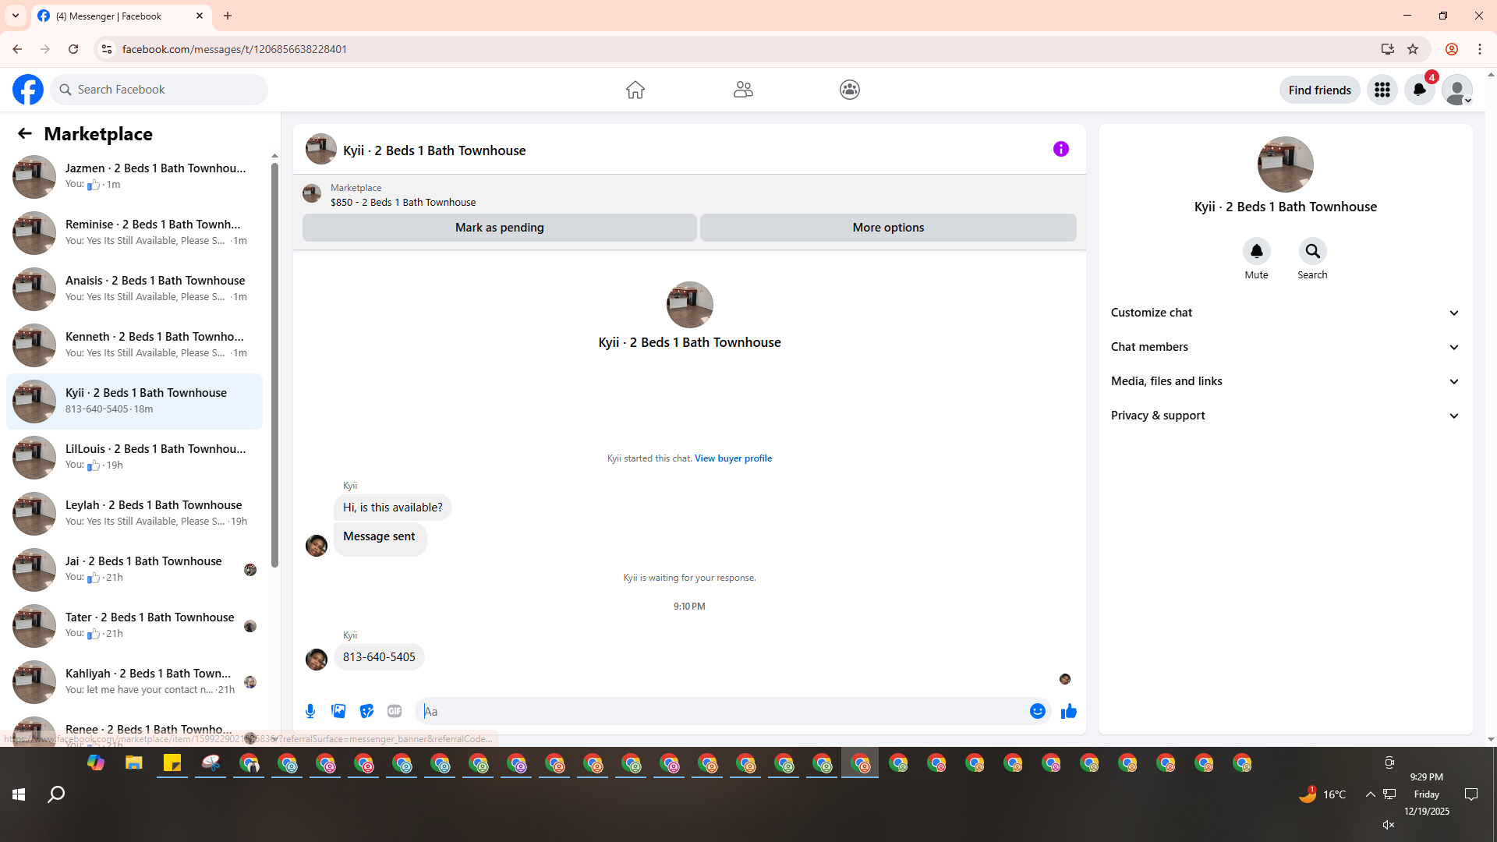Open the sticker picker icon
1497x842 pixels.
pos(366,711)
